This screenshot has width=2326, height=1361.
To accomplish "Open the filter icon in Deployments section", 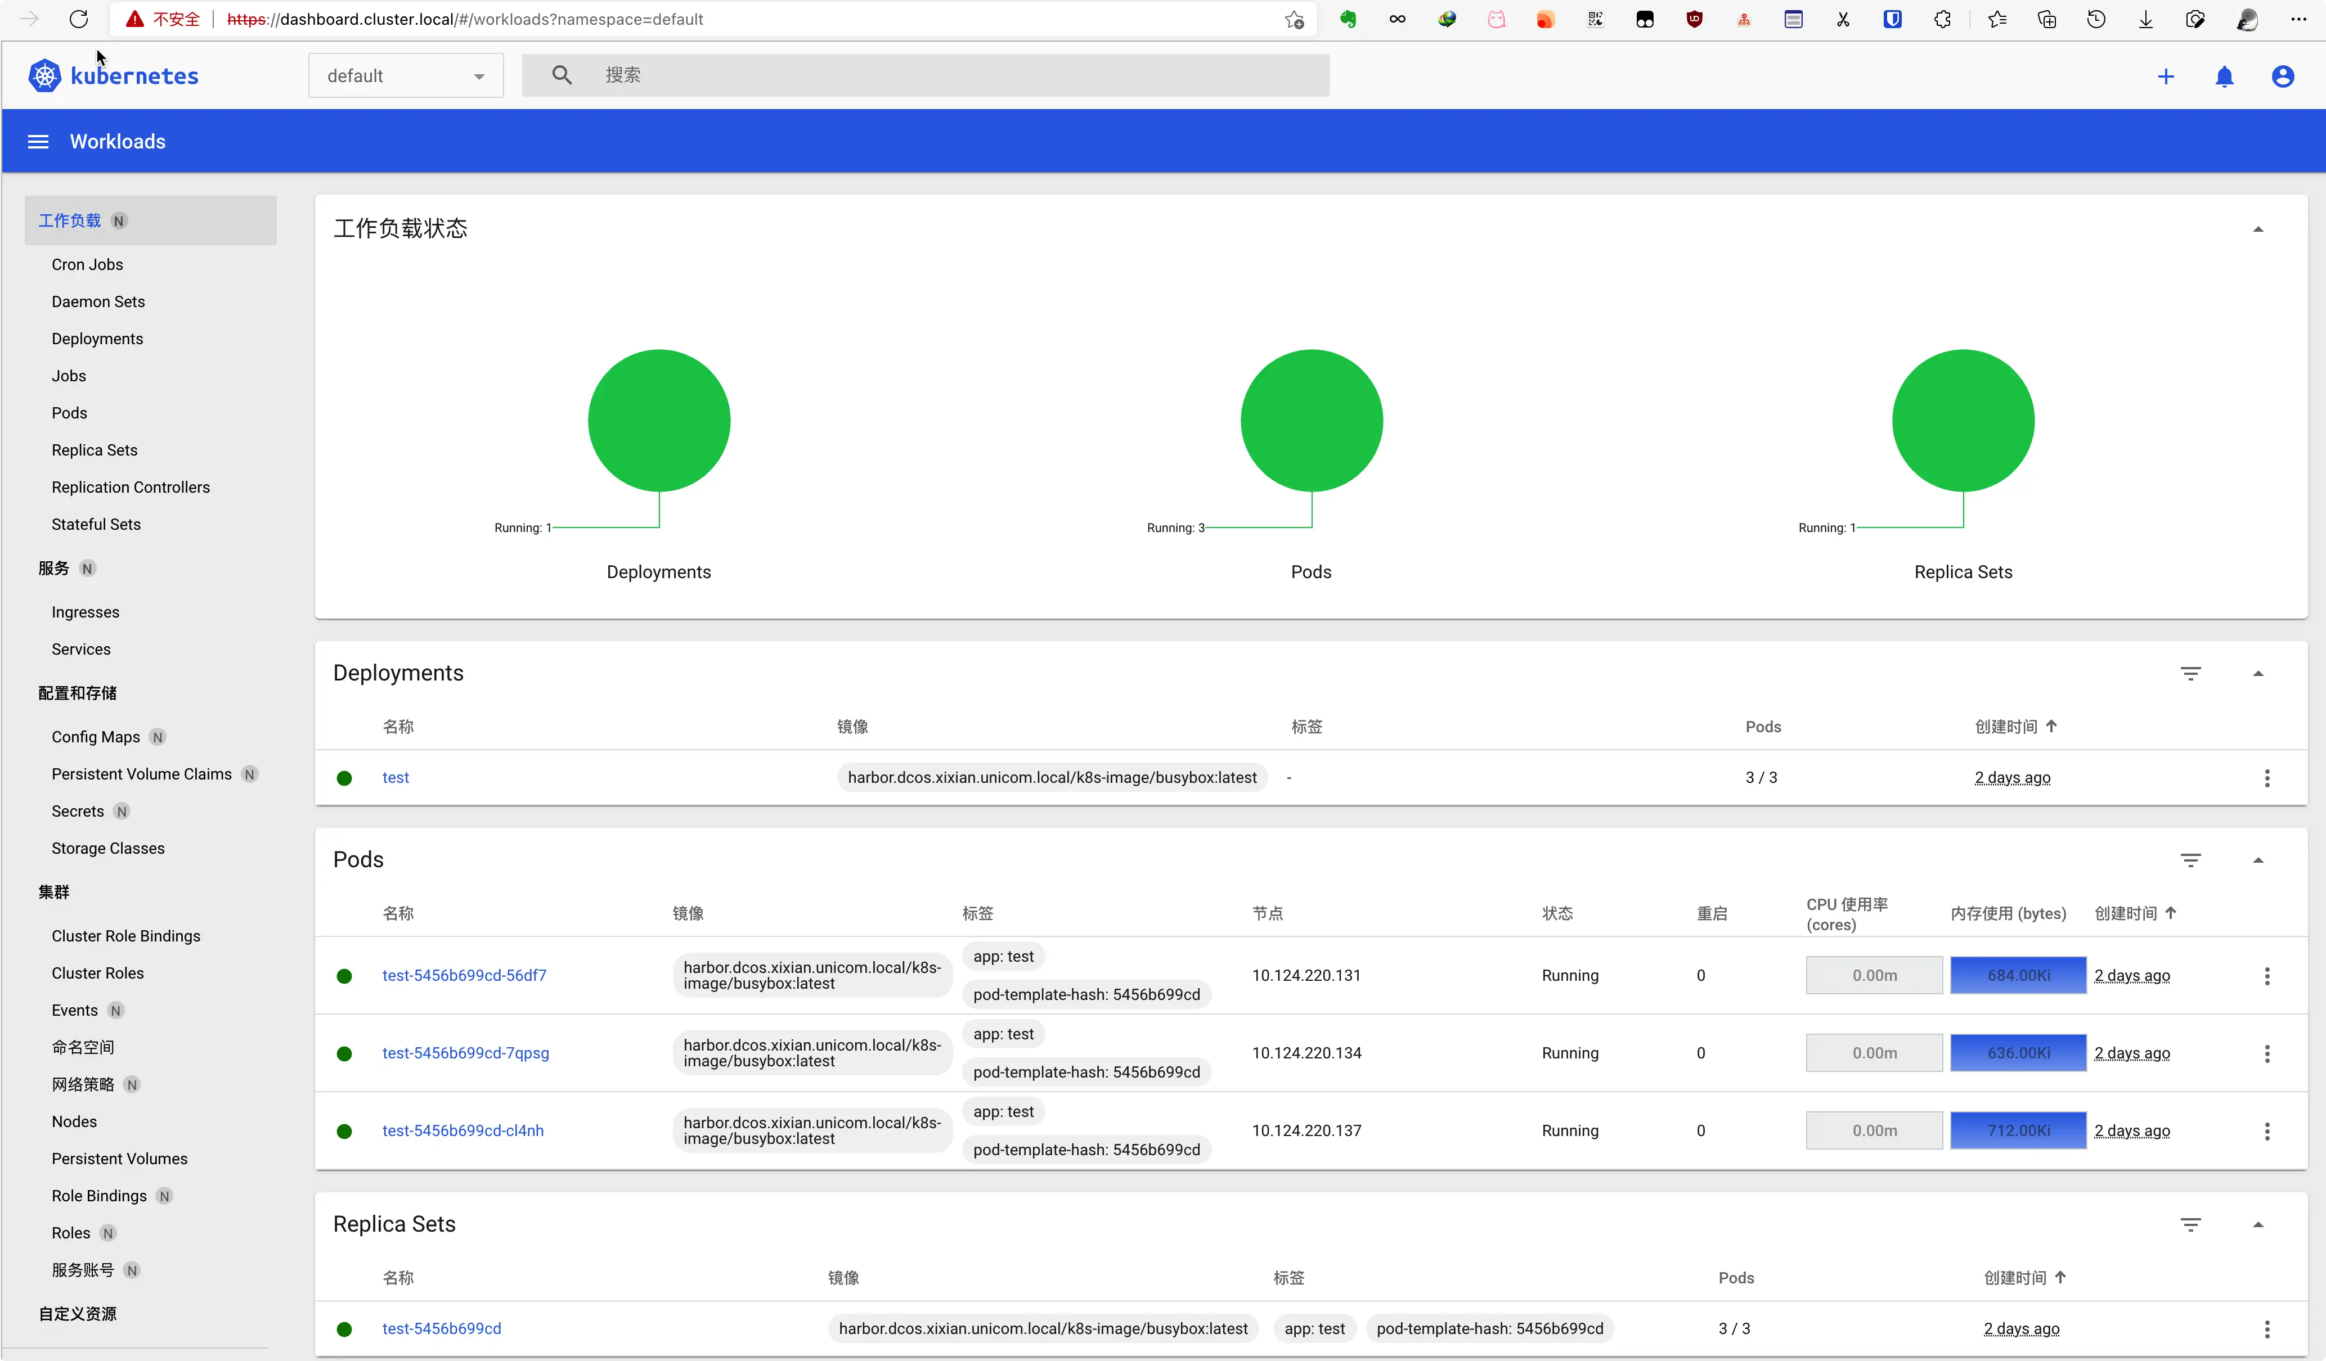I will 2190,674.
